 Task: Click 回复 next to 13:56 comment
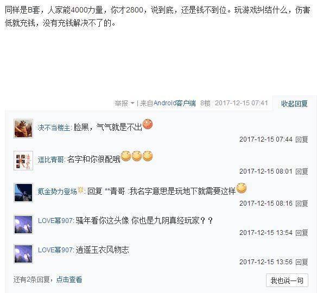302,262
